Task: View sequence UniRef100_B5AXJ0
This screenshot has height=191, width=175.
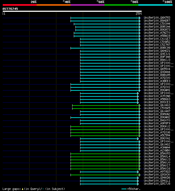Action: 157,163
